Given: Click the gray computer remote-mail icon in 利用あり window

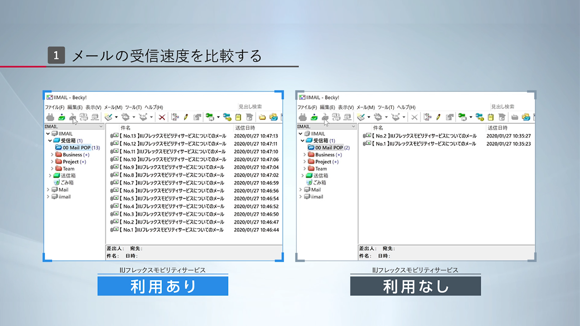Looking at the screenshot, I should (94, 117).
